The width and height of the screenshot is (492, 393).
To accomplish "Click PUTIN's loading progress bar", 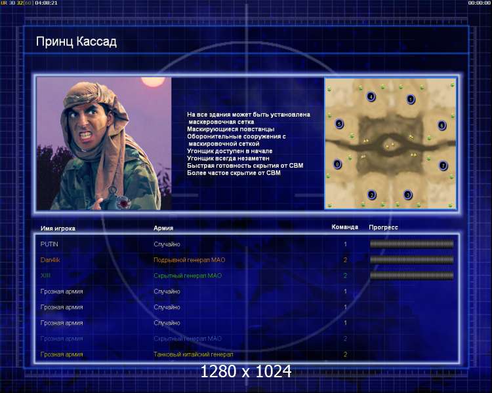I will click(412, 244).
